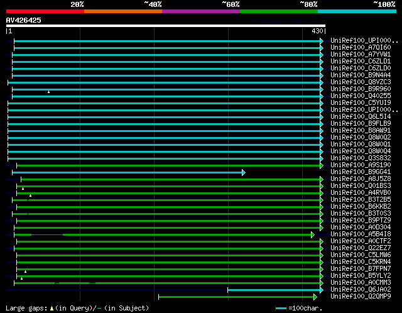
Task: Select the UniRef100_B3T0S3 label
Action: tap(361, 214)
